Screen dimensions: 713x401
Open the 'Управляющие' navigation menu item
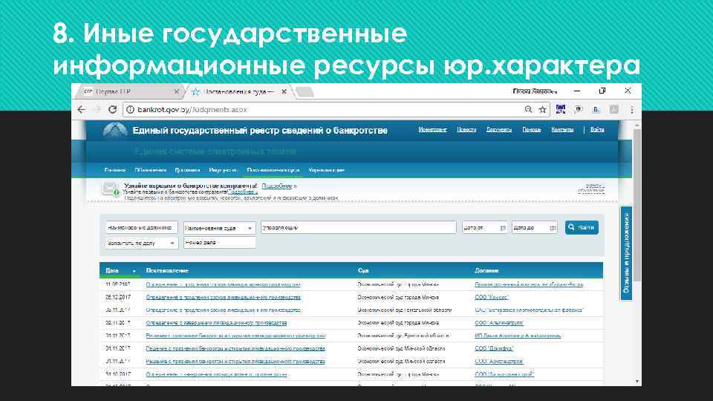pos(327,170)
